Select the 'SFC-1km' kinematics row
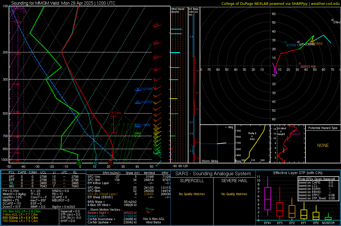Screen dimensions: 341x226 click(129, 177)
